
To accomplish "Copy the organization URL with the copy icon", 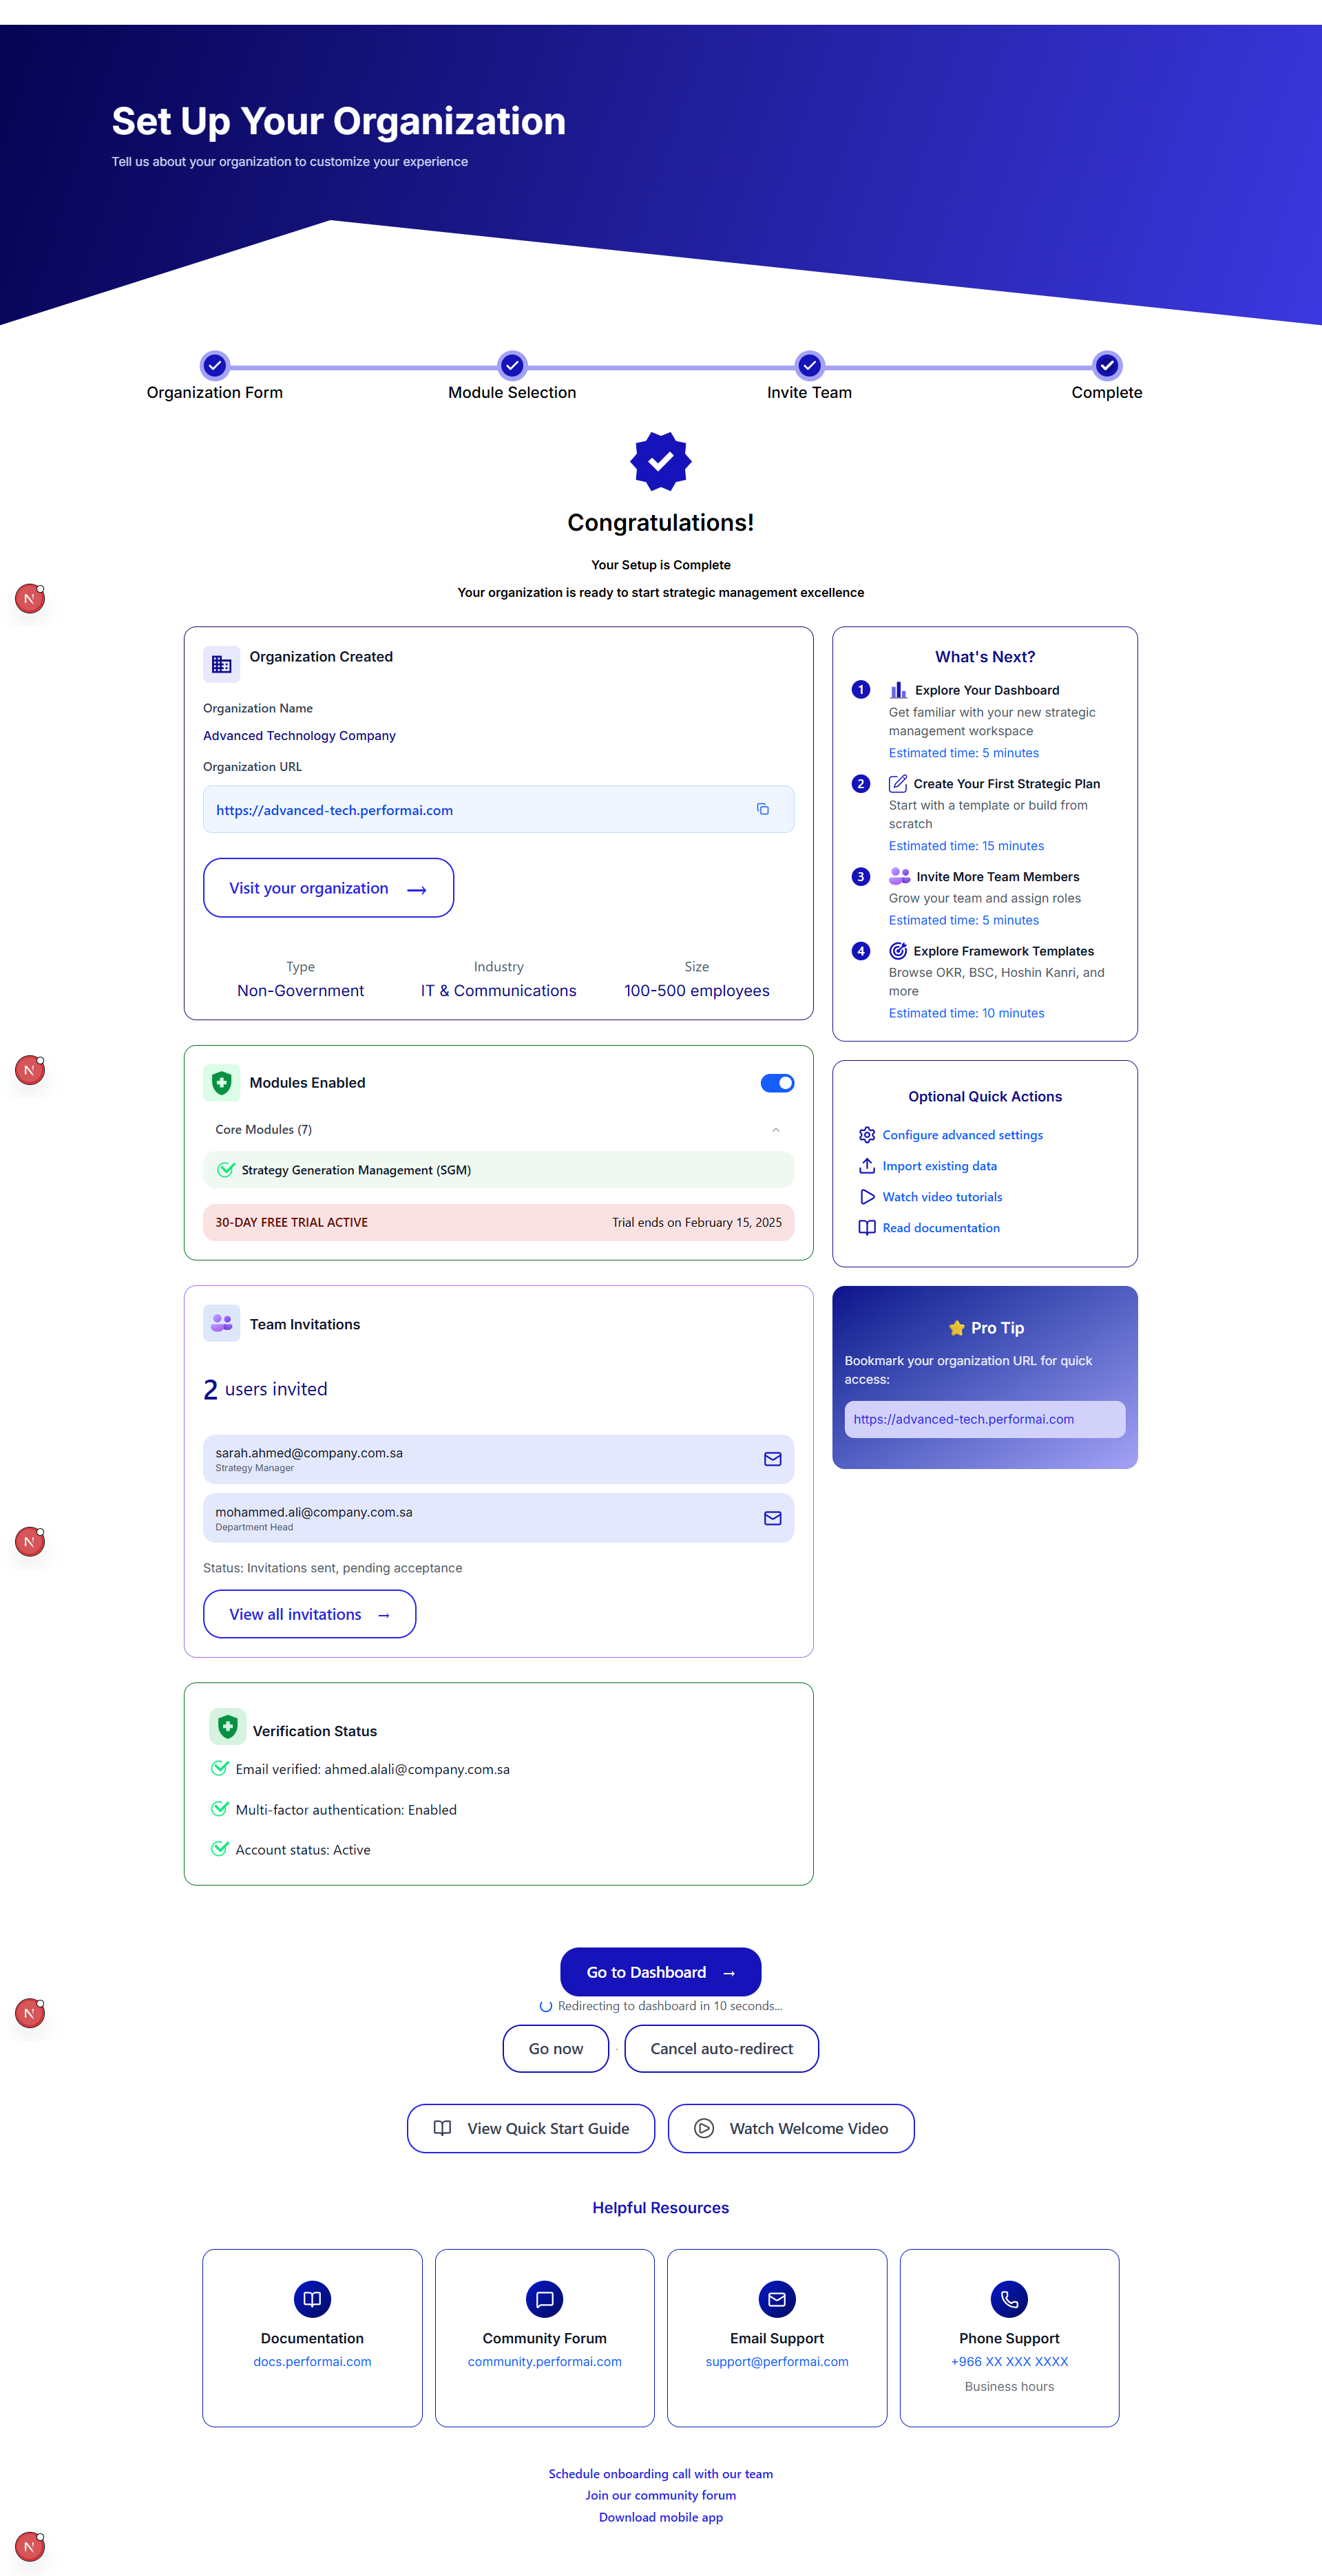I will (762, 809).
